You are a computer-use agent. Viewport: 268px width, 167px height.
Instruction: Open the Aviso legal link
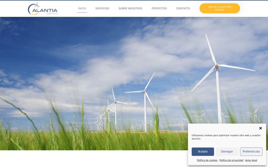(251, 160)
